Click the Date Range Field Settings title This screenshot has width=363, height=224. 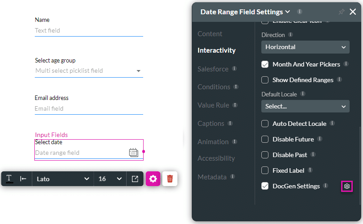(241, 12)
